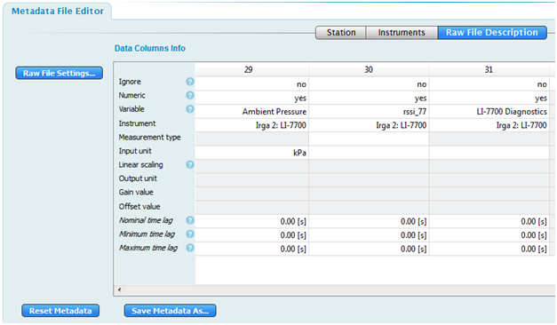Select the Raw File Description tab
This screenshot has height=325, width=557.
pyautogui.click(x=492, y=33)
